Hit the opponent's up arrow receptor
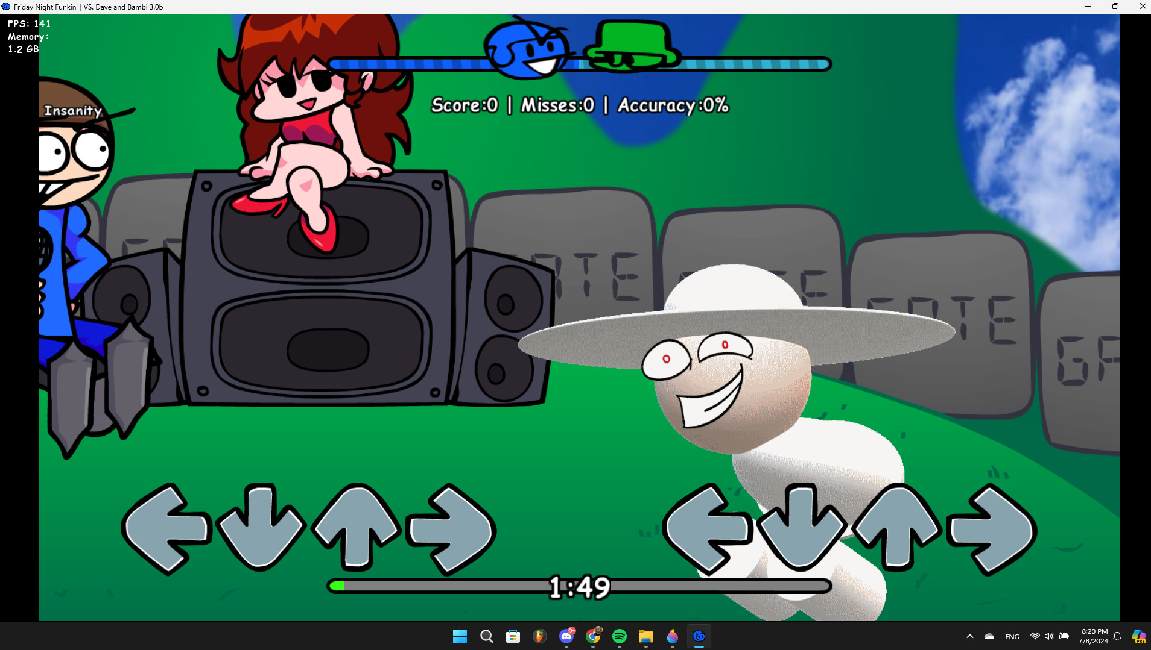The image size is (1151, 650). (x=357, y=527)
